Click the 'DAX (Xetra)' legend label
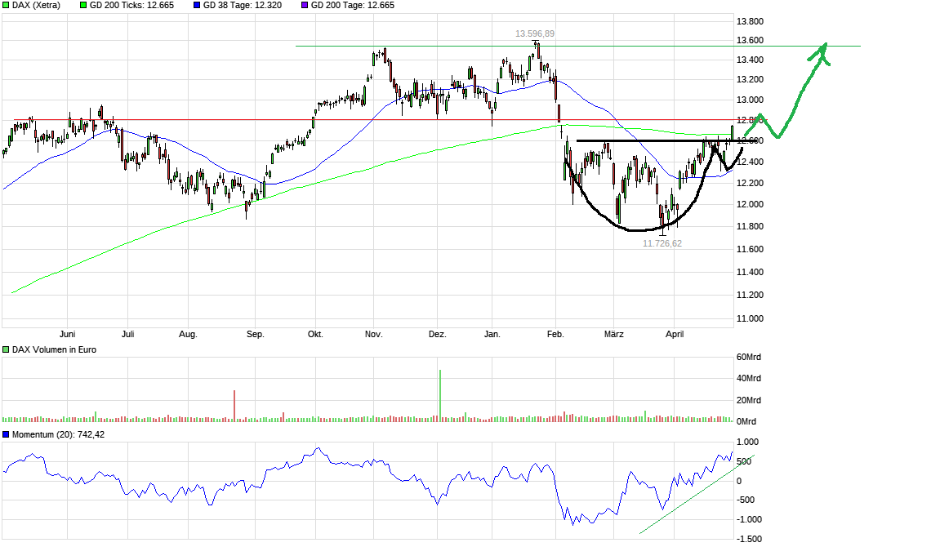 tap(36, 6)
